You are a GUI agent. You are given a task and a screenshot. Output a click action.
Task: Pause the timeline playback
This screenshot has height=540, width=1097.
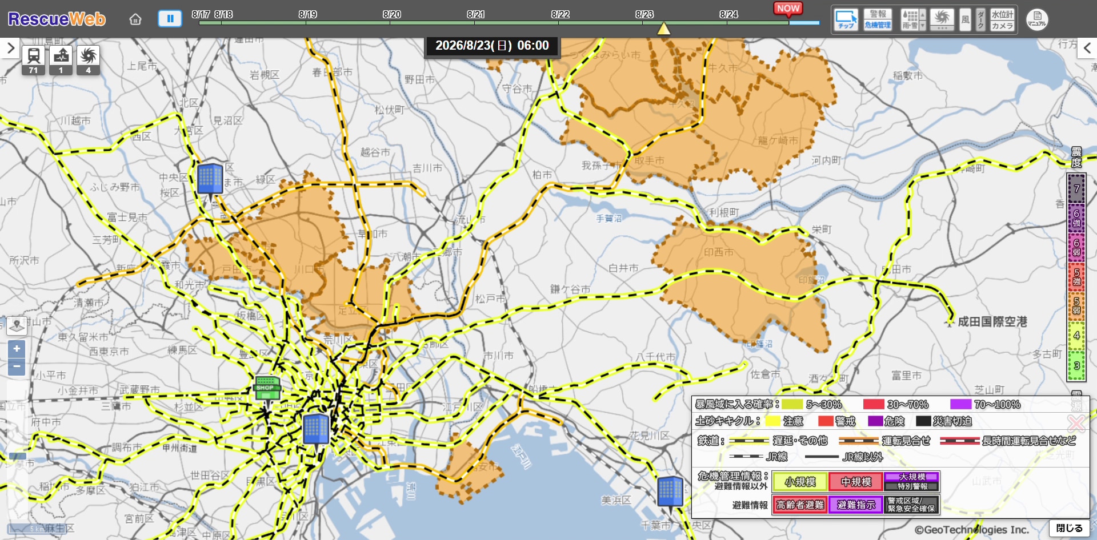[170, 19]
